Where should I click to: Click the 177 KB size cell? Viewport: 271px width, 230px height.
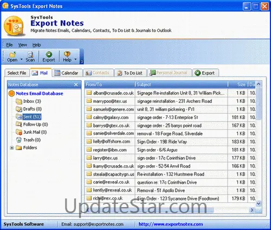click(x=238, y=158)
